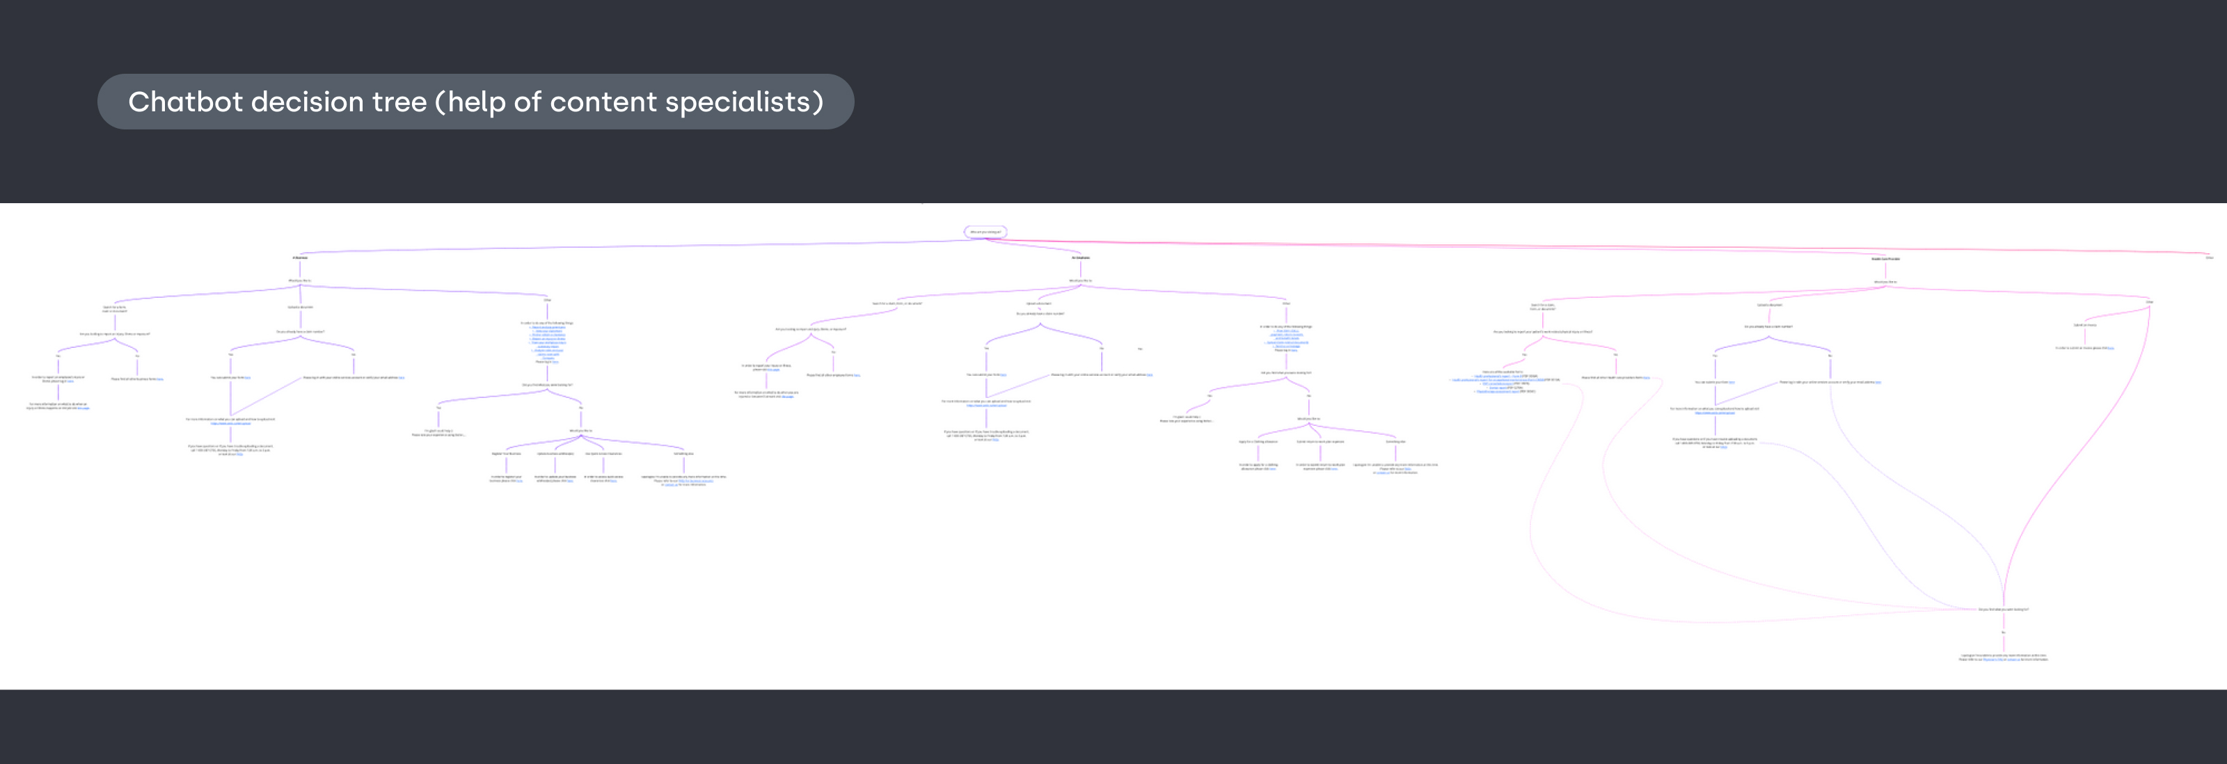This screenshot has width=2227, height=764.
Task: Select the "Upload a document" node
Action: click(x=1039, y=304)
